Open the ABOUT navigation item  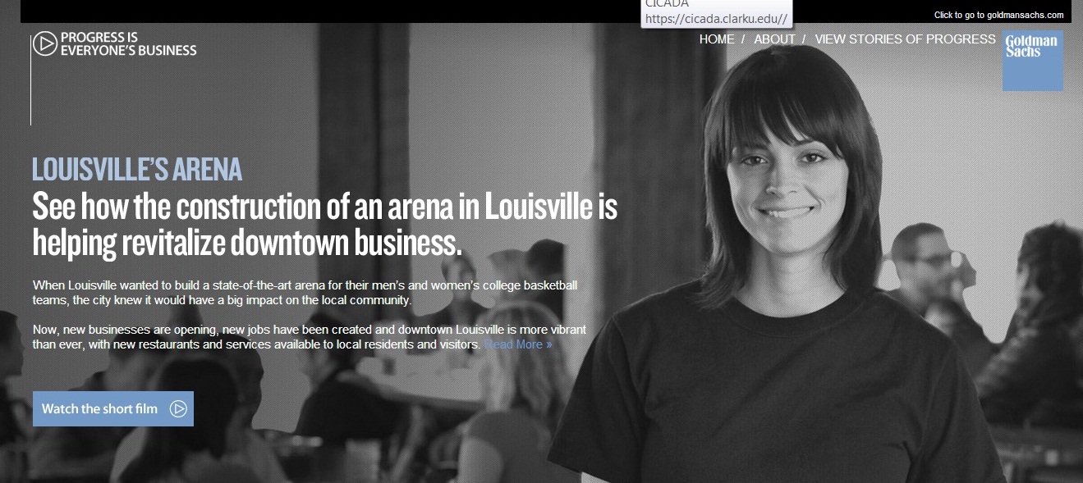click(774, 39)
